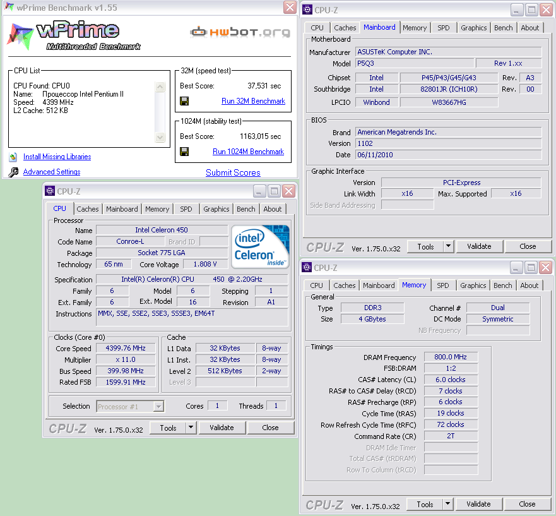Open Graphics tab in Mainboard window
556x516 pixels.
[x=473, y=28]
